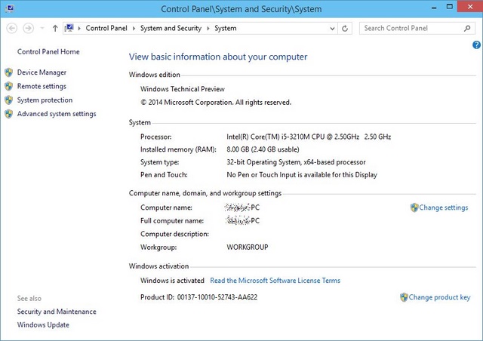Click the window system icon in title bar
483x341 pixels.
10,8
